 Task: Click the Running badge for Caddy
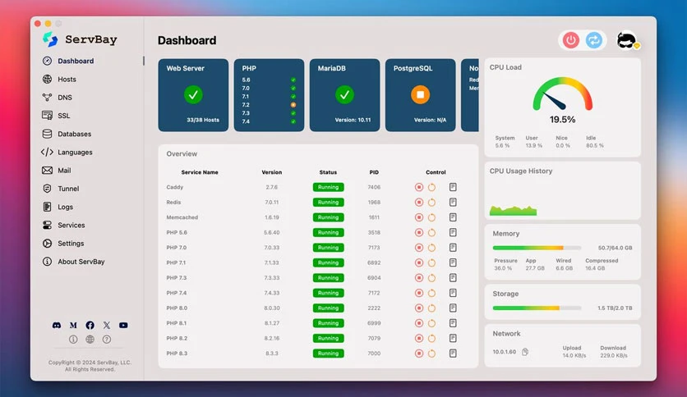click(x=328, y=187)
